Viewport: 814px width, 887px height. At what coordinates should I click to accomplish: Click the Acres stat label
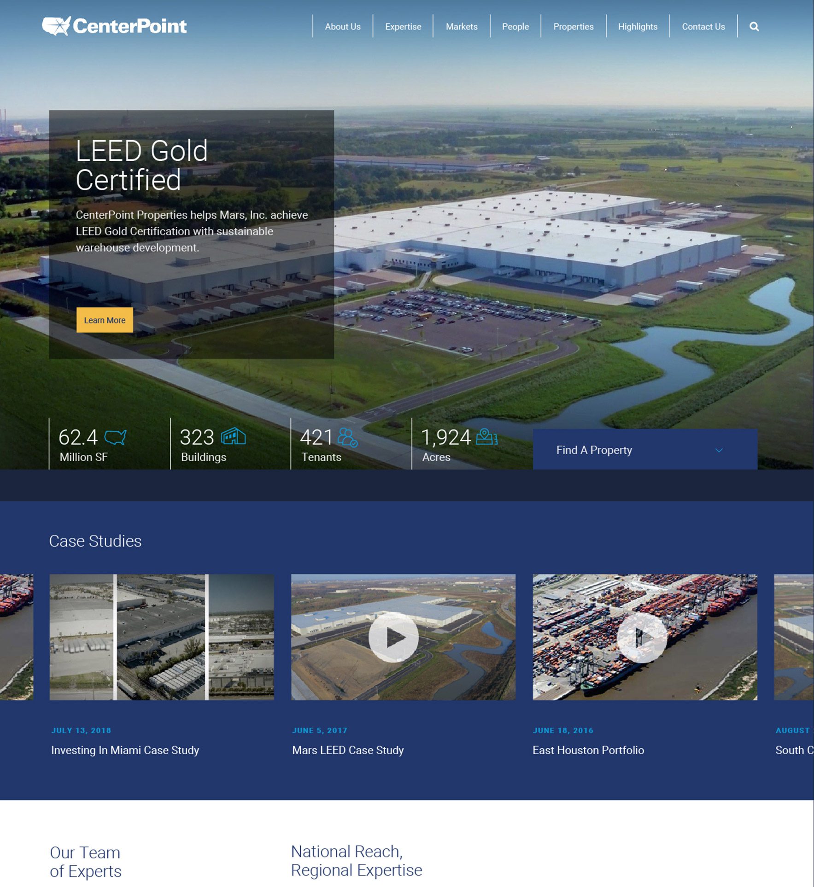point(436,457)
